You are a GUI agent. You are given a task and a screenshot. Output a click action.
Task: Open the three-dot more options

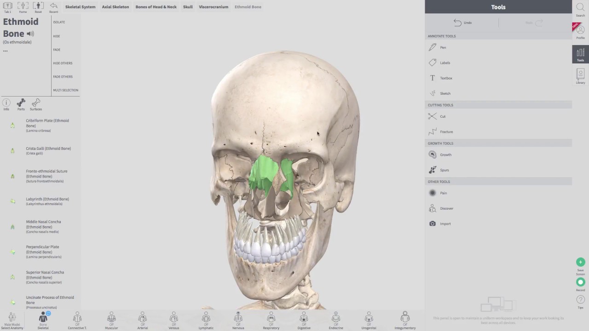(x=6, y=51)
